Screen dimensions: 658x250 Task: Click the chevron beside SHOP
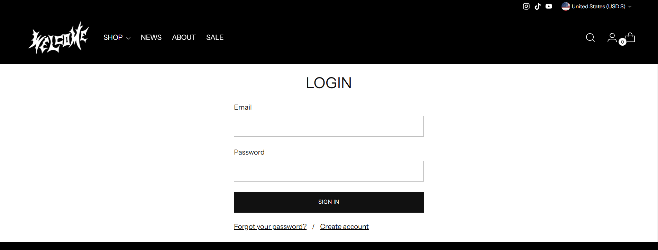(x=128, y=38)
